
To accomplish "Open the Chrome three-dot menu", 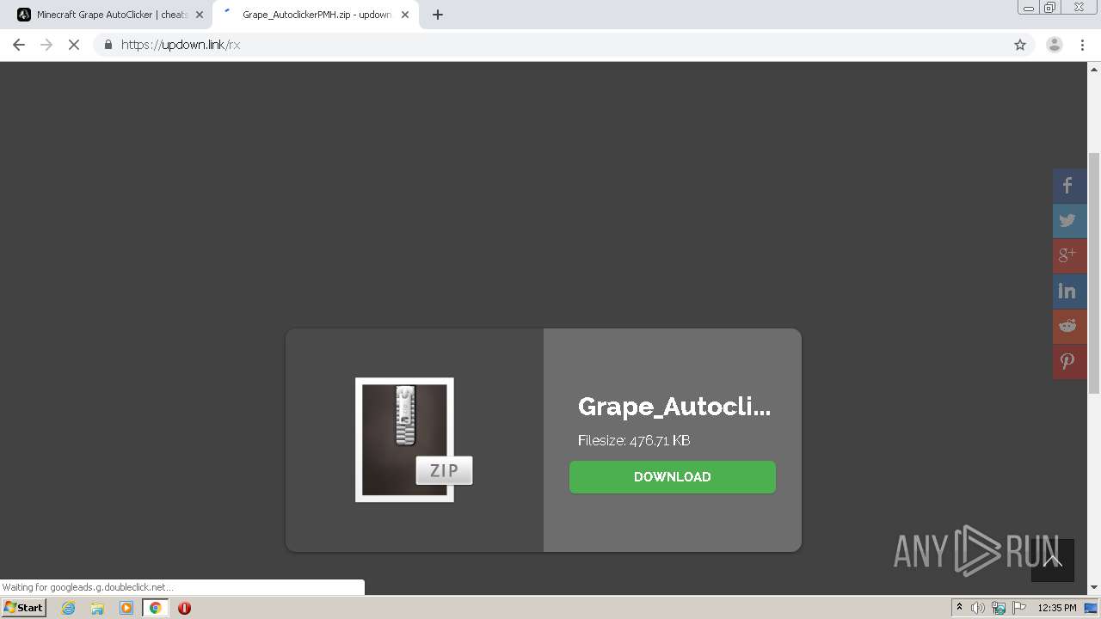I will (1083, 45).
